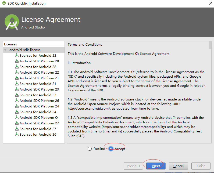Select 'Sources for Android 22' text

click(x=38, y=56)
